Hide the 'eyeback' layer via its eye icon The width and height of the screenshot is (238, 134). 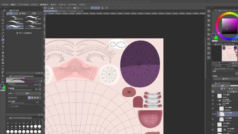(x=213, y=124)
